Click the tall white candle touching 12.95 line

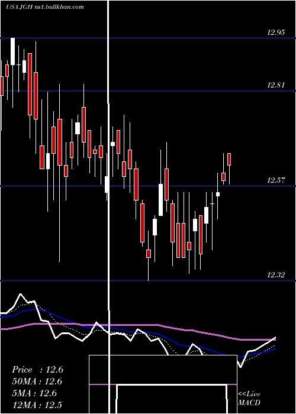click(x=12, y=51)
